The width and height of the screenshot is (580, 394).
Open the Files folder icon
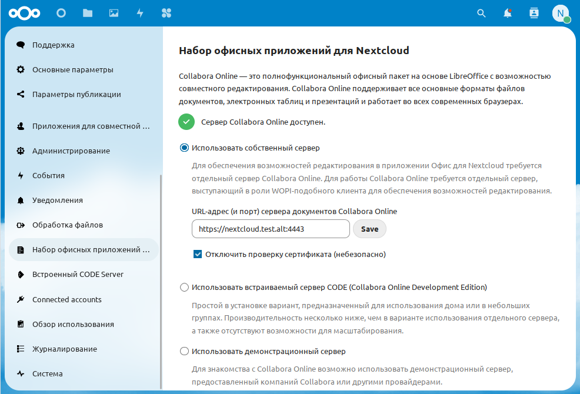[x=88, y=14]
